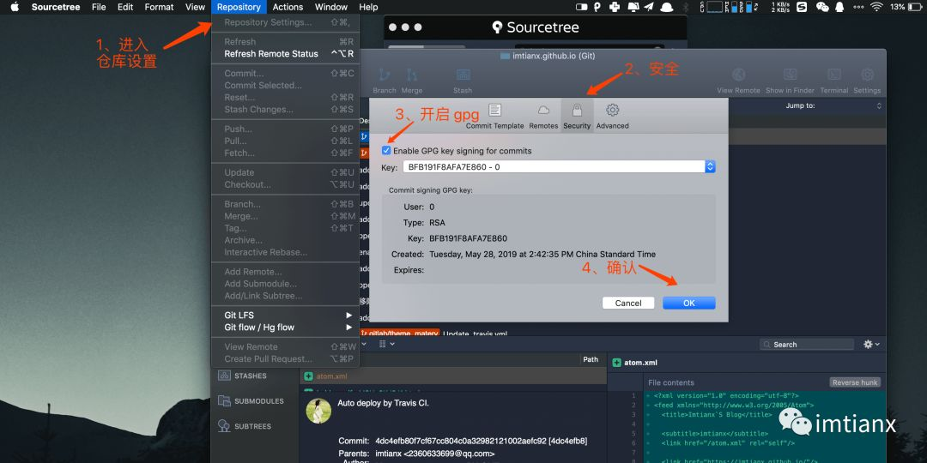Select the atom.xml row in file list

(x=453, y=376)
